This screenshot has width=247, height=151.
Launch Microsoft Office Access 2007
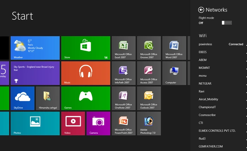pos(149,73)
